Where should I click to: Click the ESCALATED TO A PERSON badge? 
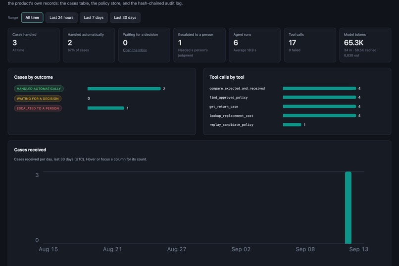(38, 108)
